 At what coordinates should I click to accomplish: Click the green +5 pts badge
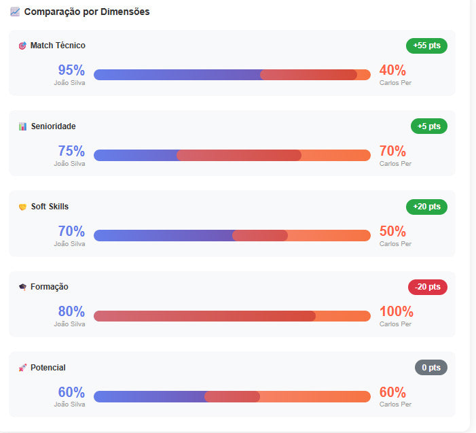tap(428, 126)
